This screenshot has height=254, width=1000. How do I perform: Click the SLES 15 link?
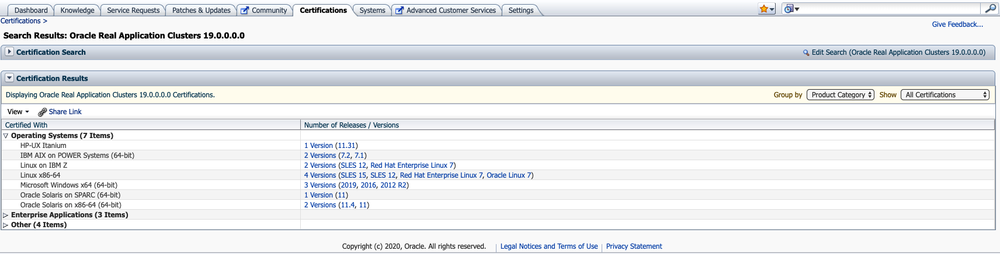click(353, 175)
